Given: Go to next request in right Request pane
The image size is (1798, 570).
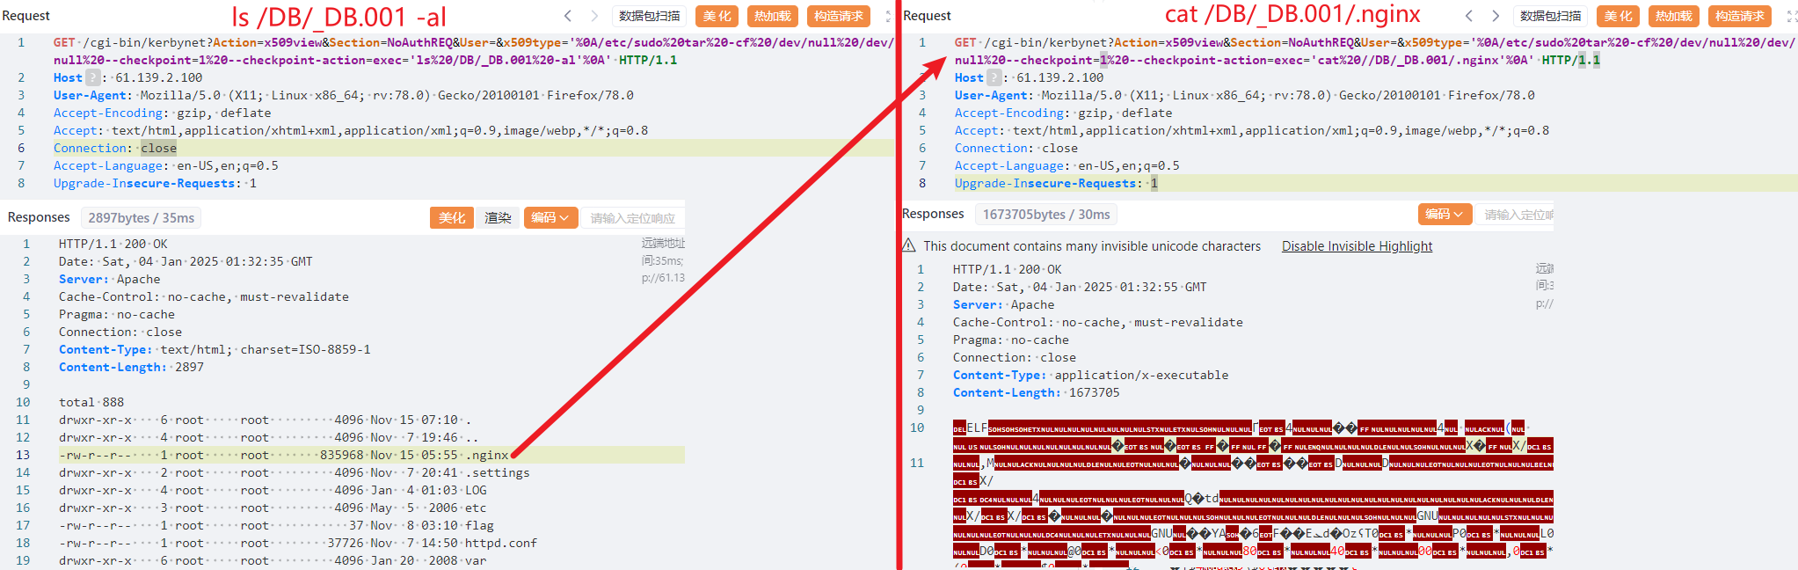Looking at the screenshot, I should (1496, 16).
